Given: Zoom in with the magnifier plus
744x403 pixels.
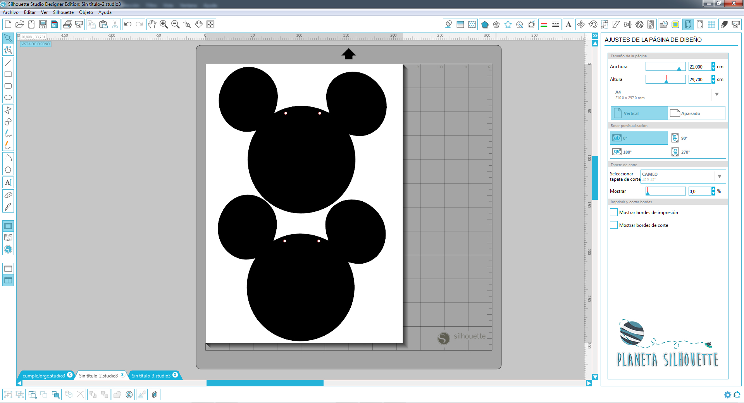Looking at the screenshot, I should 164,24.
